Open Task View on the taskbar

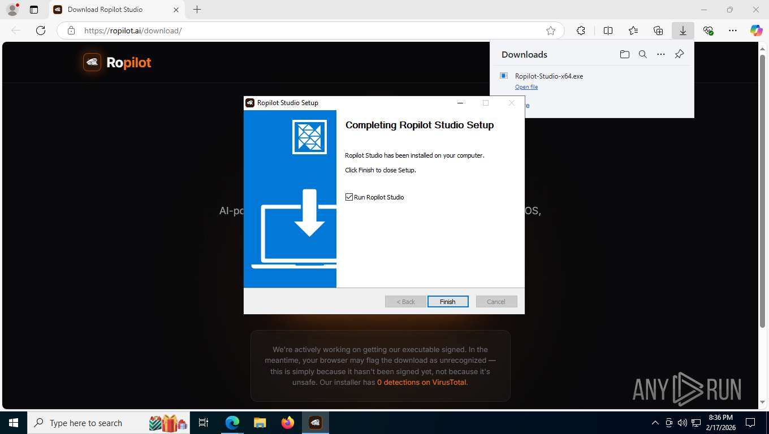coord(204,423)
